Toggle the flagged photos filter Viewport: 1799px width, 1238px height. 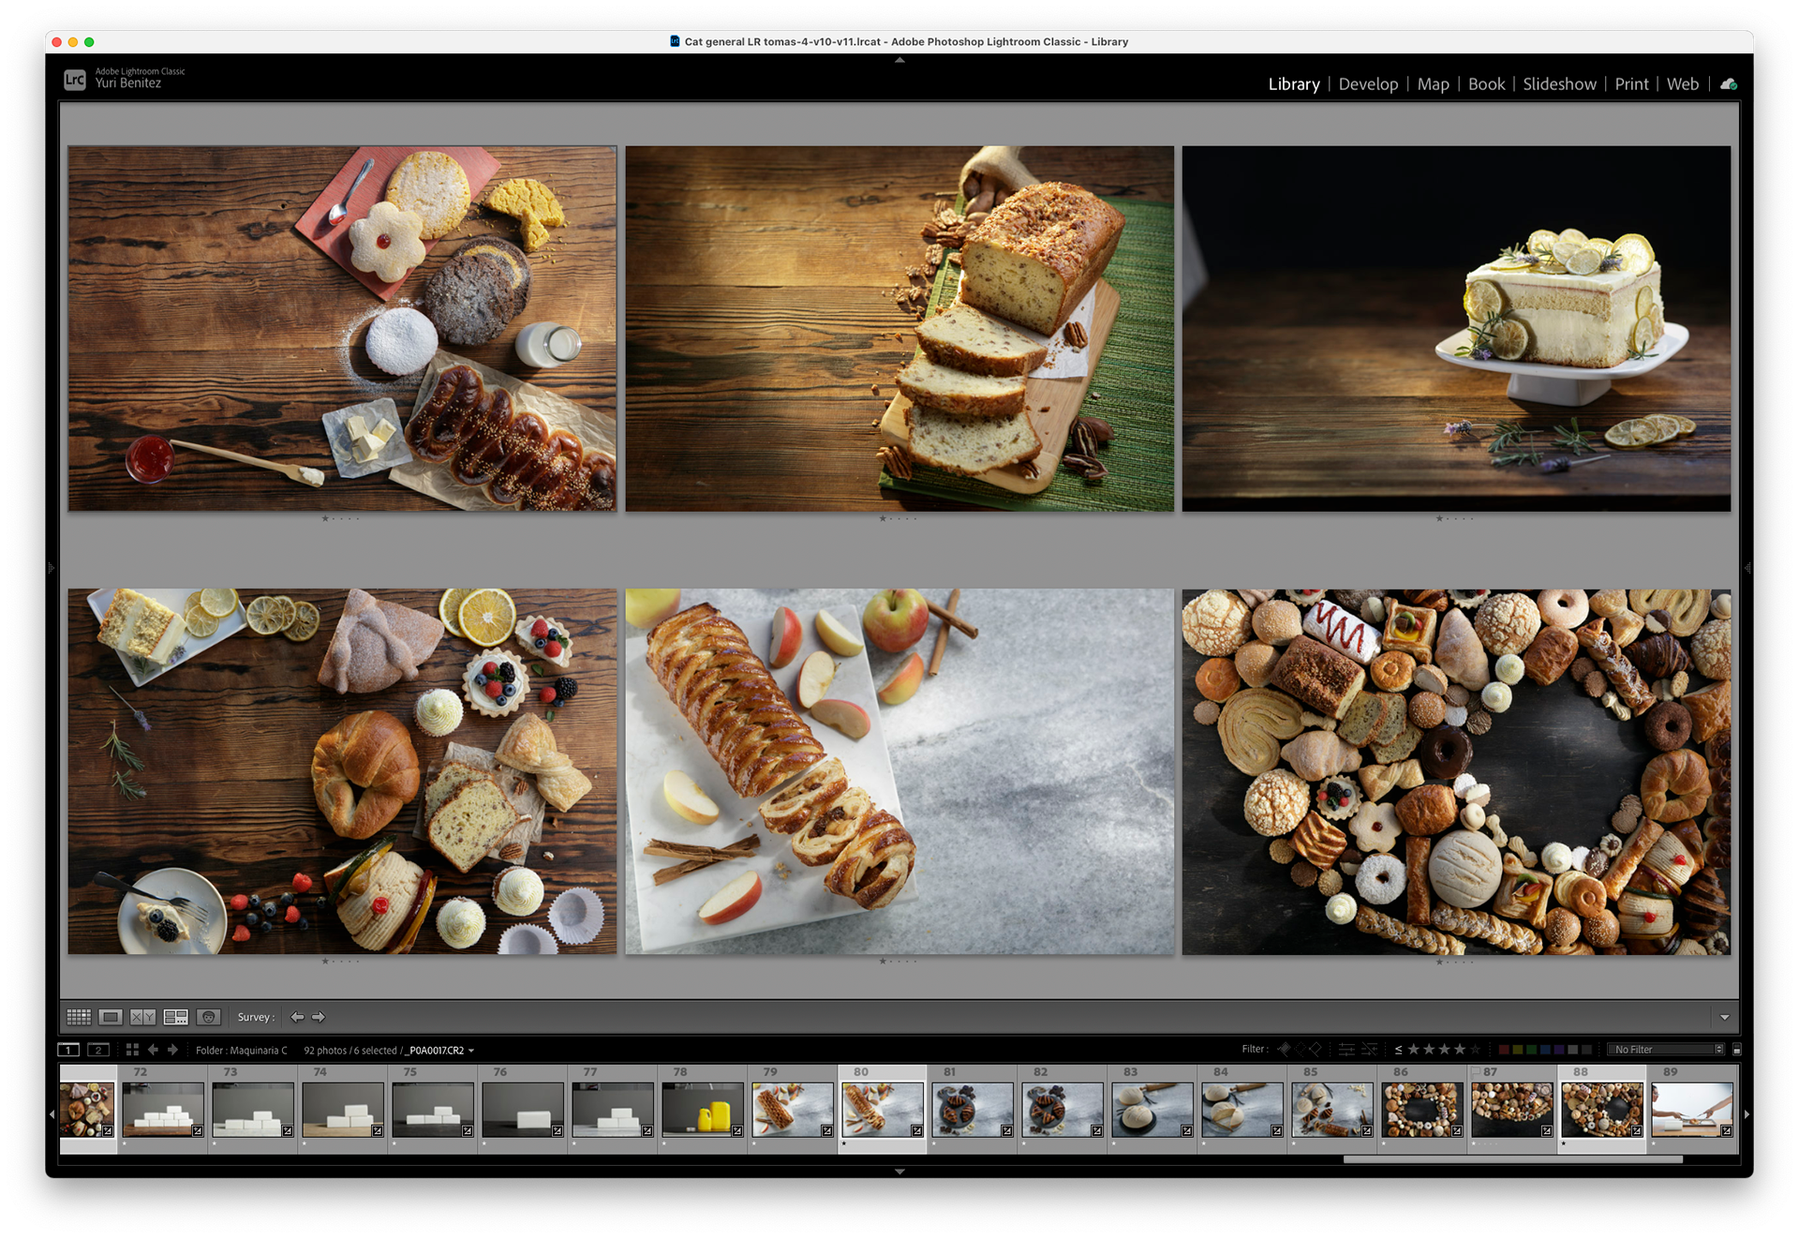pyautogui.click(x=1285, y=1050)
